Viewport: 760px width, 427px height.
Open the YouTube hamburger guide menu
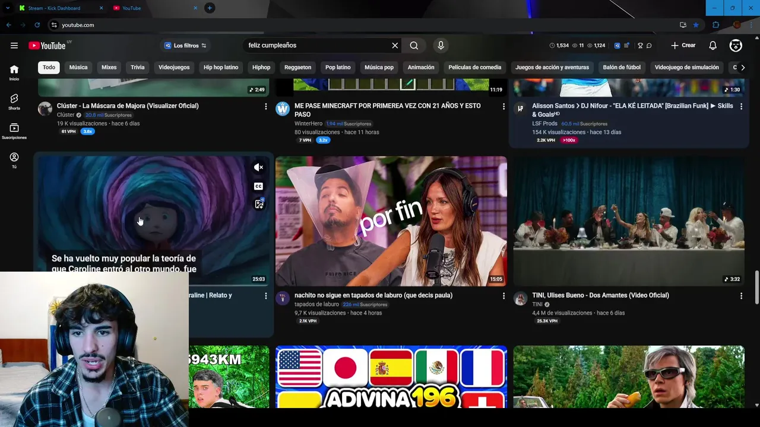[x=14, y=46]
